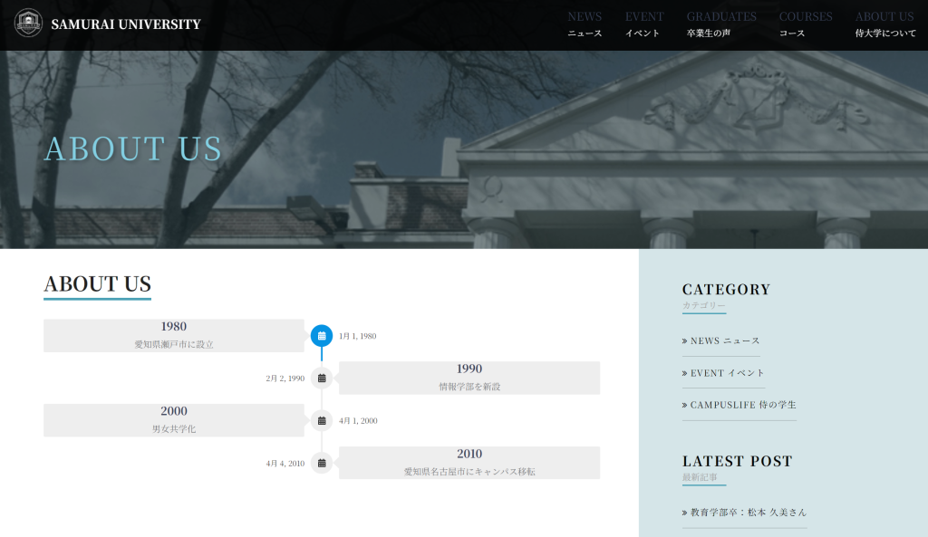Open the NEWS menu item

coord(585,24)
